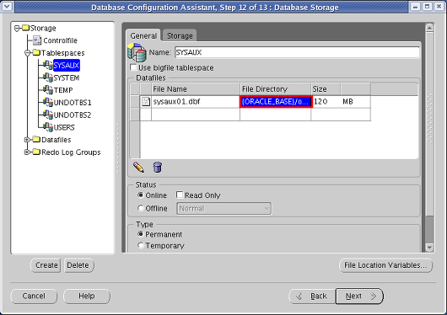Click the Help button

(x=87, y=296)
